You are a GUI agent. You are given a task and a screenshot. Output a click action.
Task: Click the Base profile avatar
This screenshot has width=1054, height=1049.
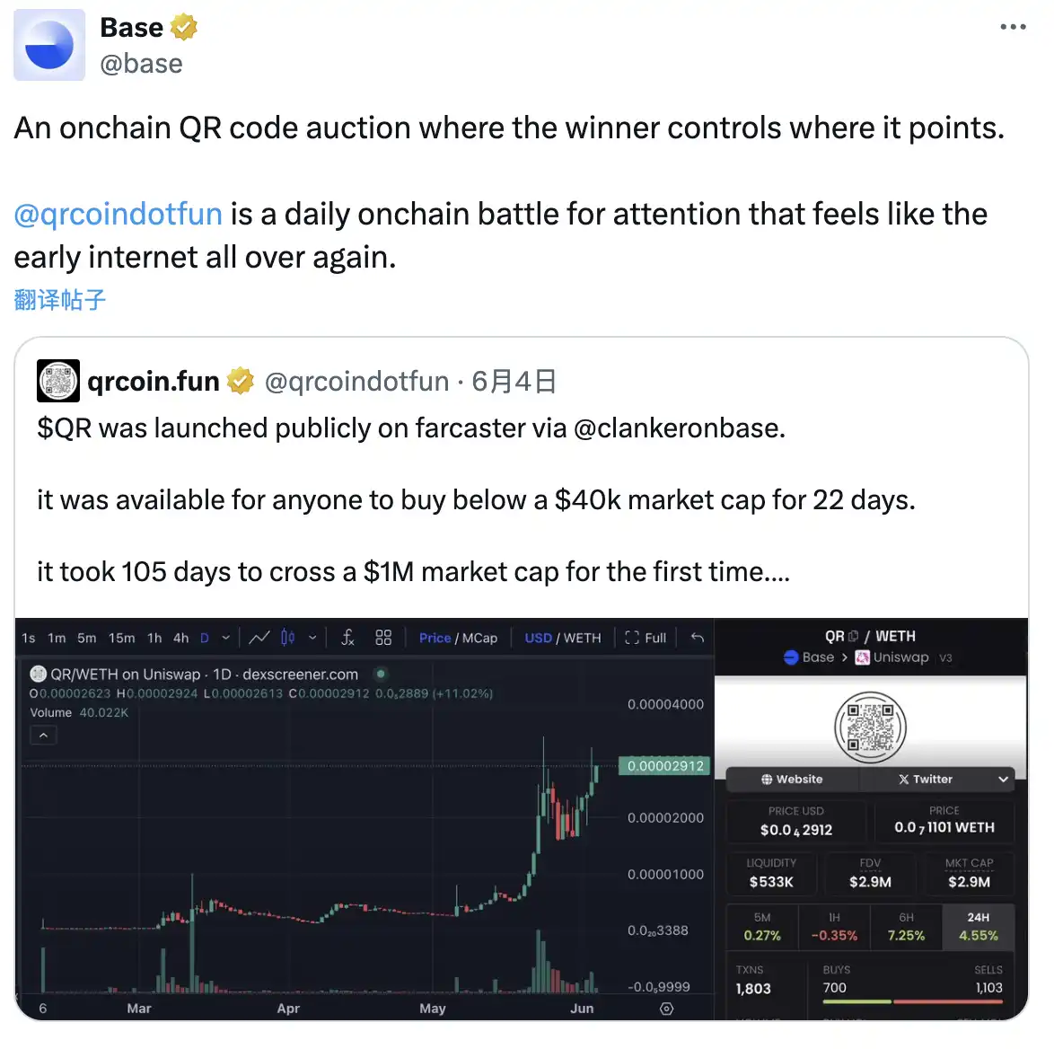49,45
